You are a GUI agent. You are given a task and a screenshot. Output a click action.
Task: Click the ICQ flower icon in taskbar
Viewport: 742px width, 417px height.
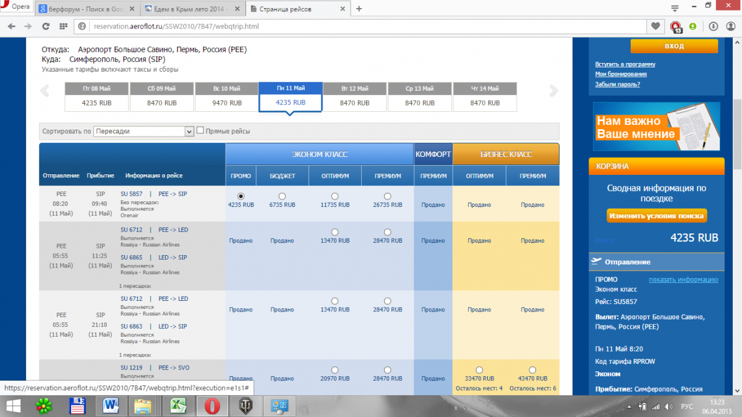45,406
